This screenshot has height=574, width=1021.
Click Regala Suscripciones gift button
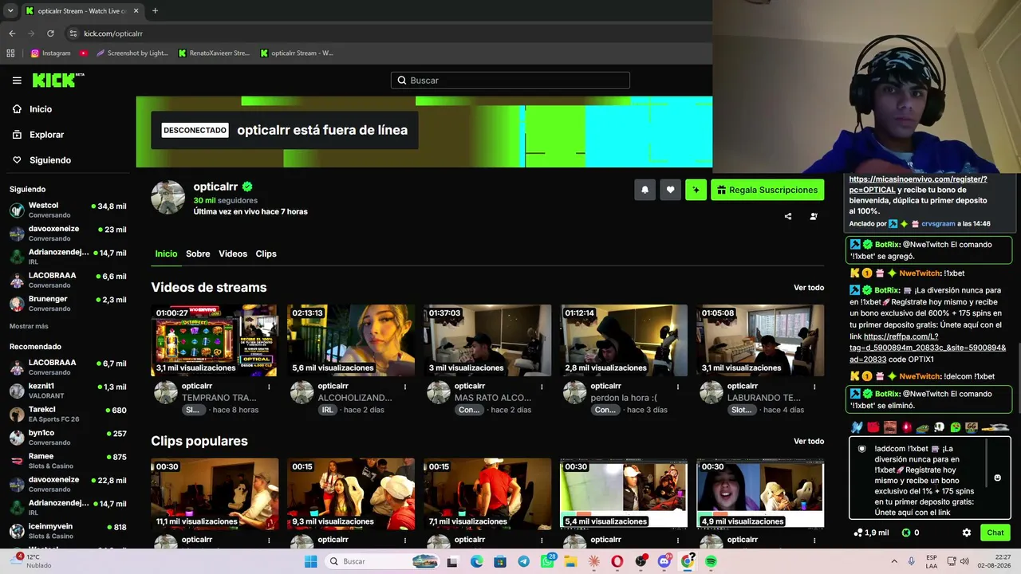(767, 190)
